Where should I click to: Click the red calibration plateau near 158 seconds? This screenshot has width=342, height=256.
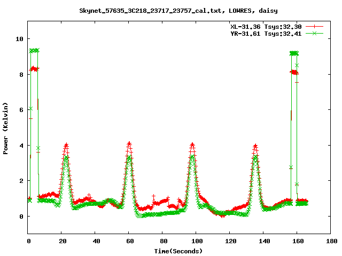(x=294, y=72)
